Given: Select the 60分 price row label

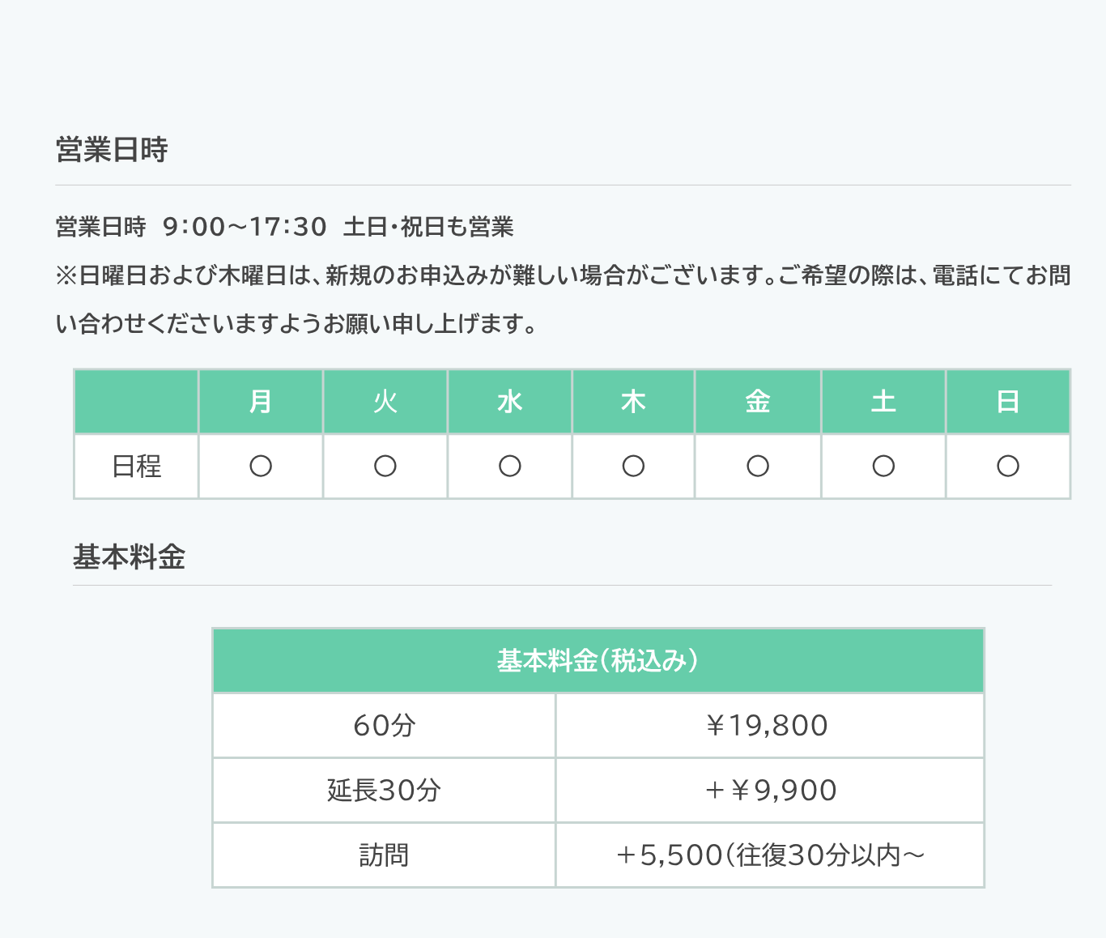Looking at the screenshot, I should [384, 726].
